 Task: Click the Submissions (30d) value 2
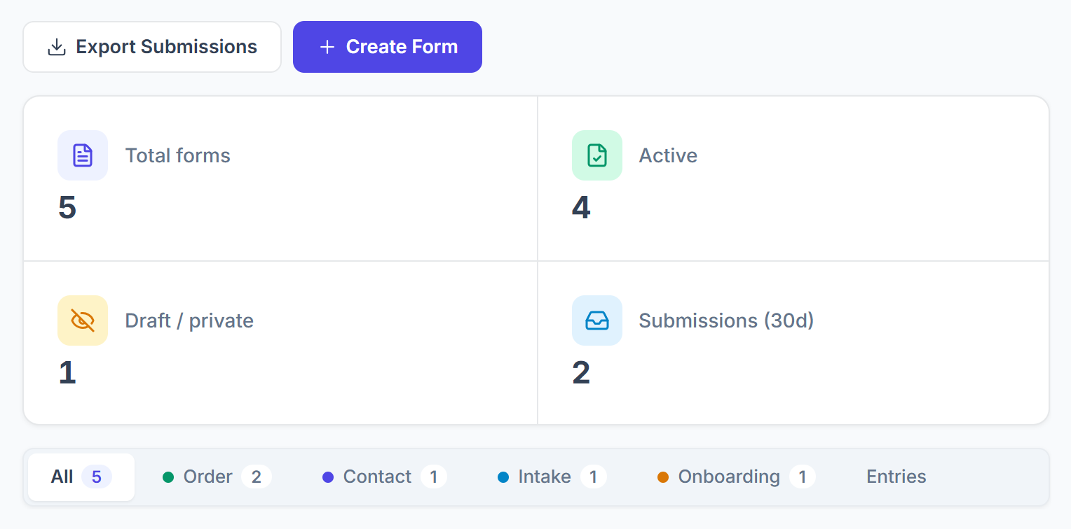[x=581, y=373]
